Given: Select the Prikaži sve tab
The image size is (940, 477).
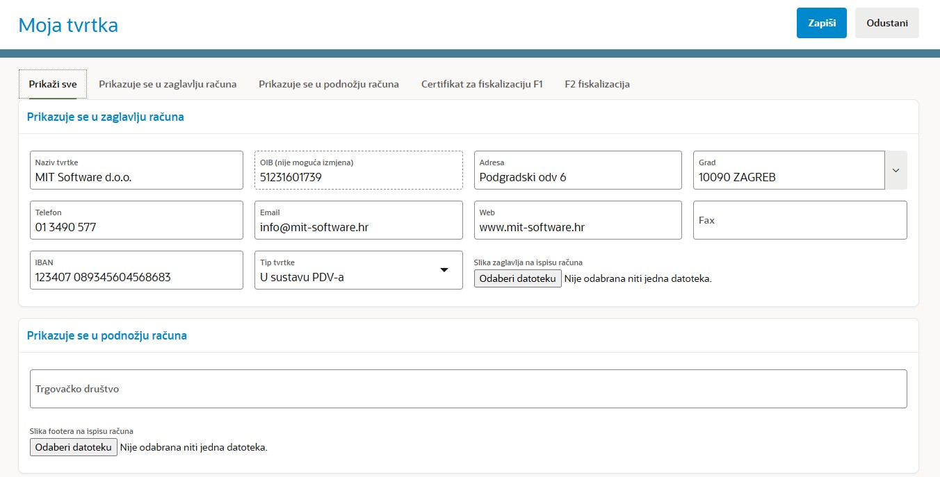Looking at the screenshot, I should pos(53,84).
